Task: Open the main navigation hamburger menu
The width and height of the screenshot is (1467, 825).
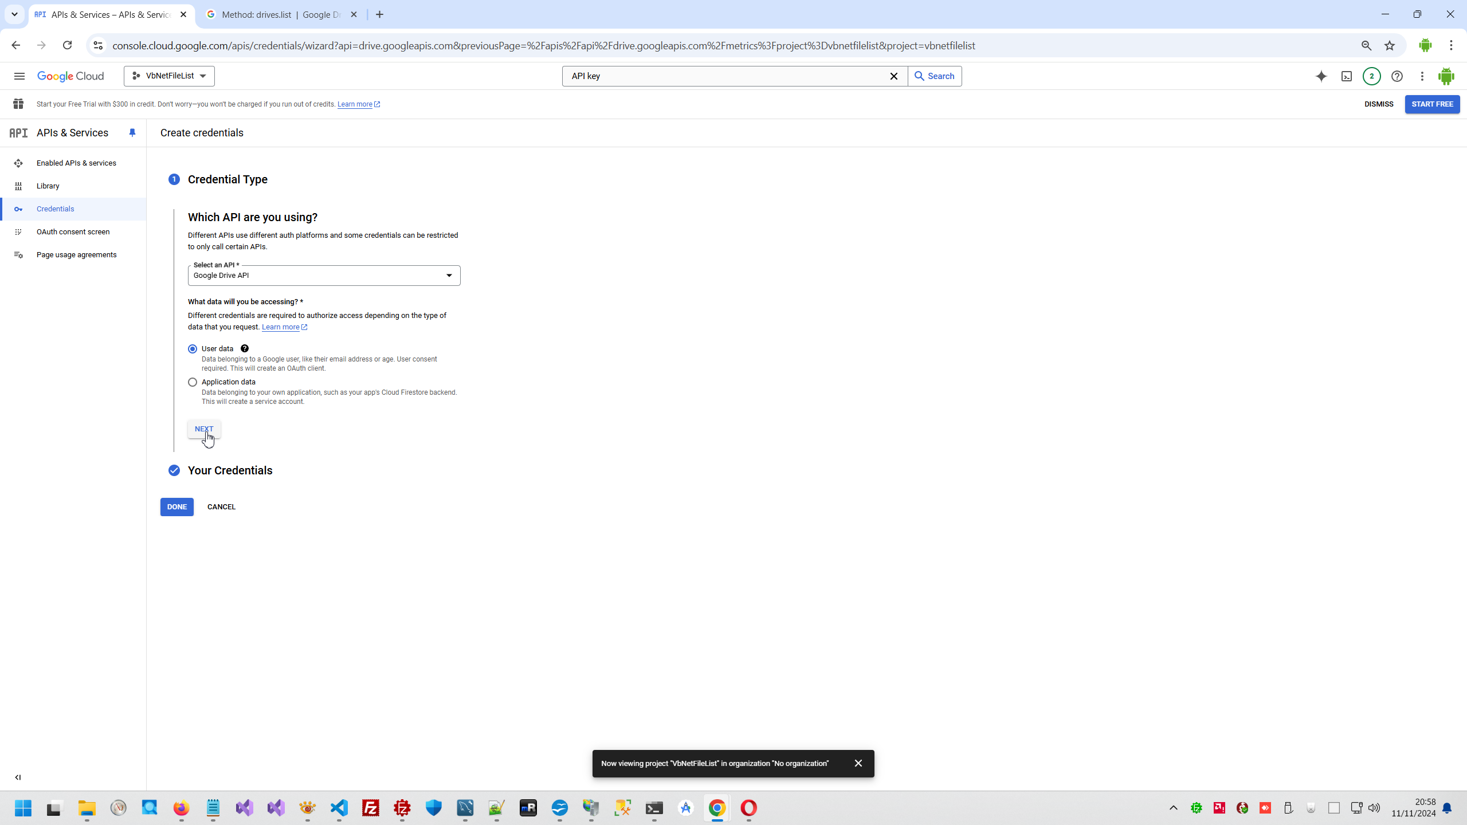Action: (x=19, y=76)
